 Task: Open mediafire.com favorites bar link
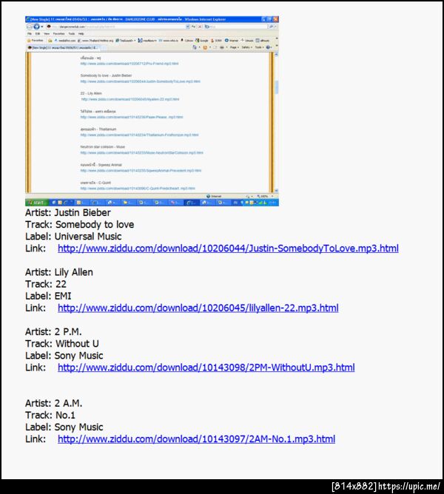64,41
